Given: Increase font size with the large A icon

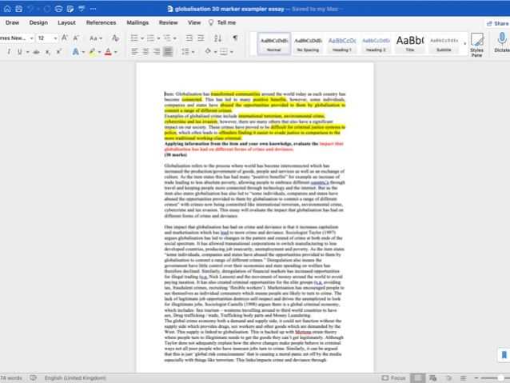Looking at the screenshot, I should point(65,38).
